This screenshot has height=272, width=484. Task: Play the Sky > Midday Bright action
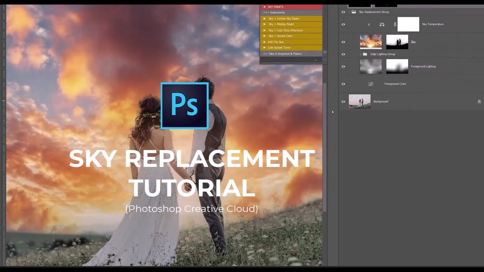(x=265, y=24)
